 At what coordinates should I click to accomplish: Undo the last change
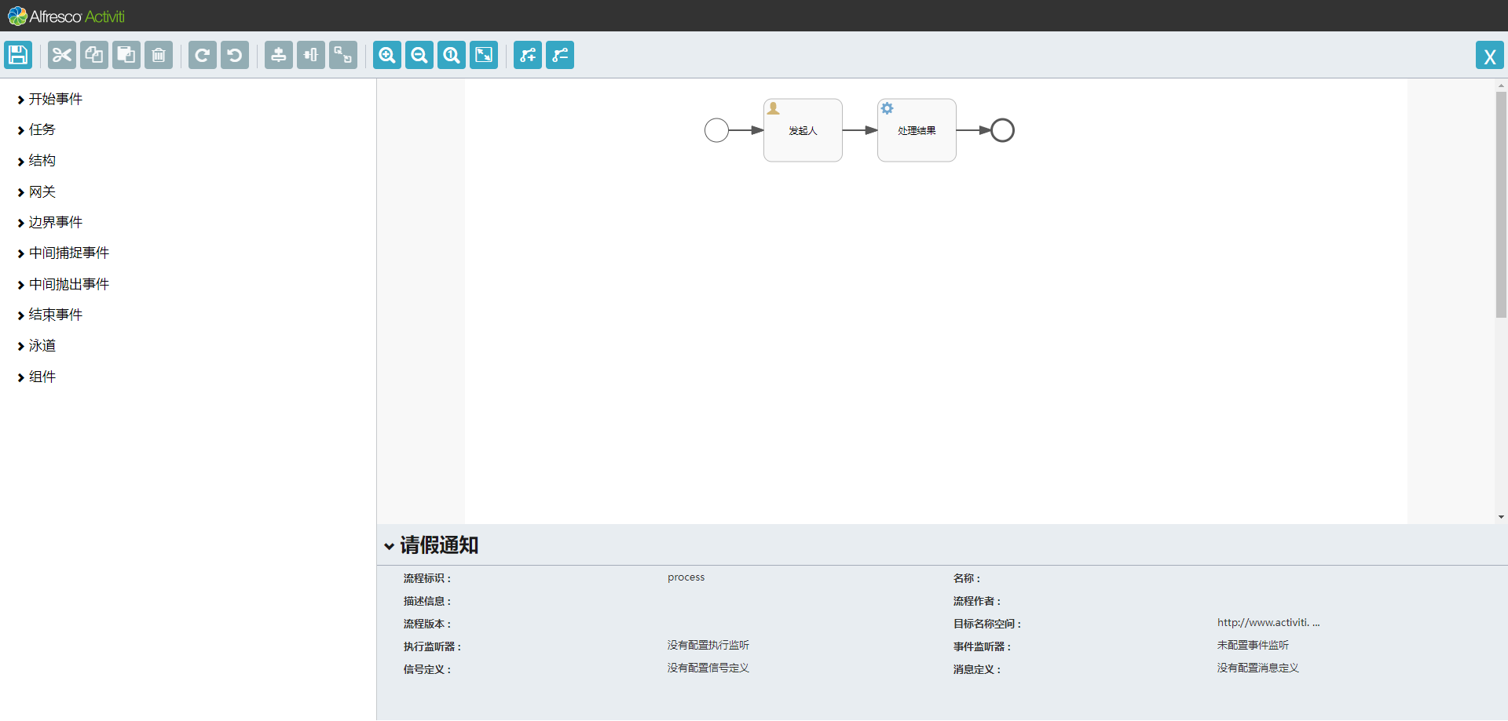point(234,55)
